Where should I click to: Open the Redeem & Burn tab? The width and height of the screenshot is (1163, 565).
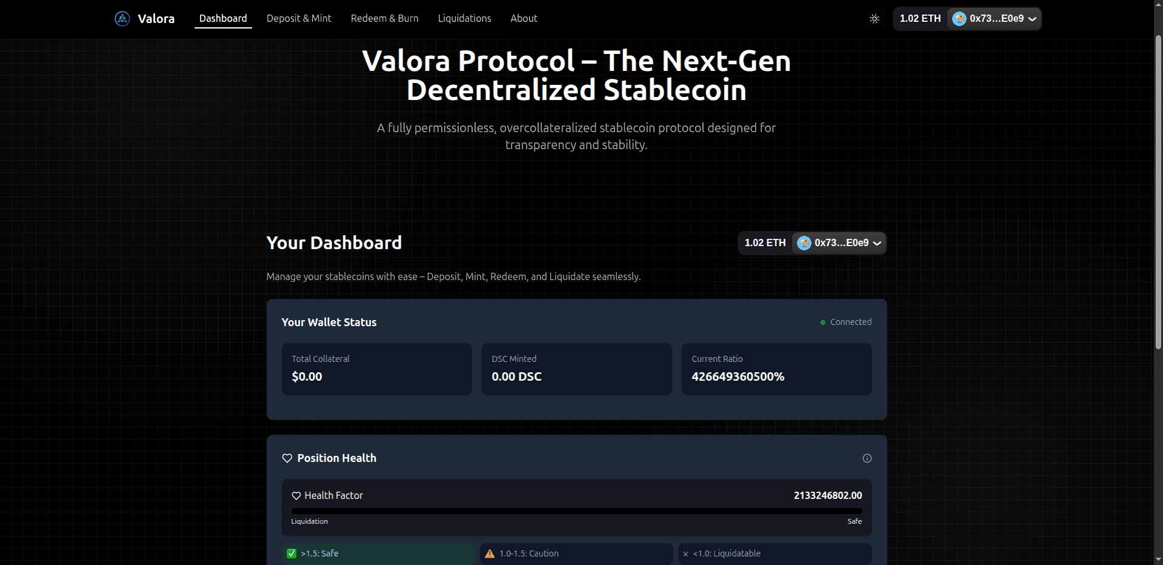click(x=384, y=19)
